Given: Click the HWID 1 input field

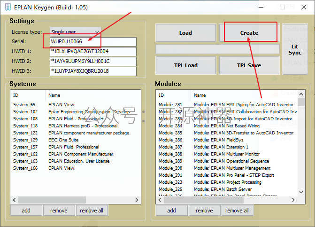Looking at the screenshot, I should click(x=93, y=52).
